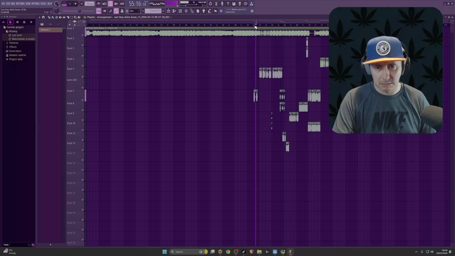This screenshot has width=455, height=256.
Task: Select Pattern 1 in the picker panel
Action: point(50,30)
